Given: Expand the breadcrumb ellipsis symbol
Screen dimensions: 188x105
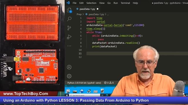Looking at the screenshot, I should 108,14.
